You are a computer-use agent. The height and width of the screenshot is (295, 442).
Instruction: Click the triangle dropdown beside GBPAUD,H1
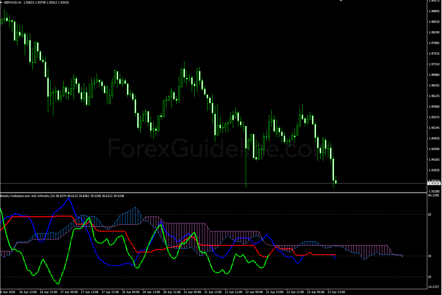tap(2, 3)
